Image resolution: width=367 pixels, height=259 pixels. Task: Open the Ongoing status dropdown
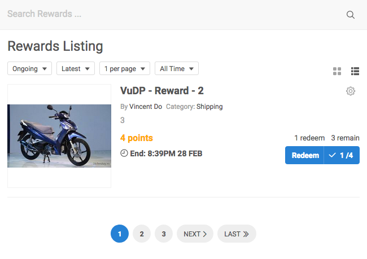(29, 69)
